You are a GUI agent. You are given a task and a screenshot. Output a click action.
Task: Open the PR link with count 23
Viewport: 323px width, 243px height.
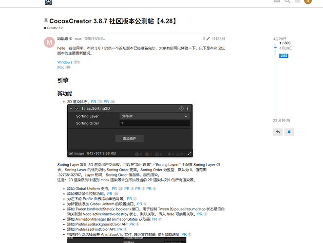point(114,189)
